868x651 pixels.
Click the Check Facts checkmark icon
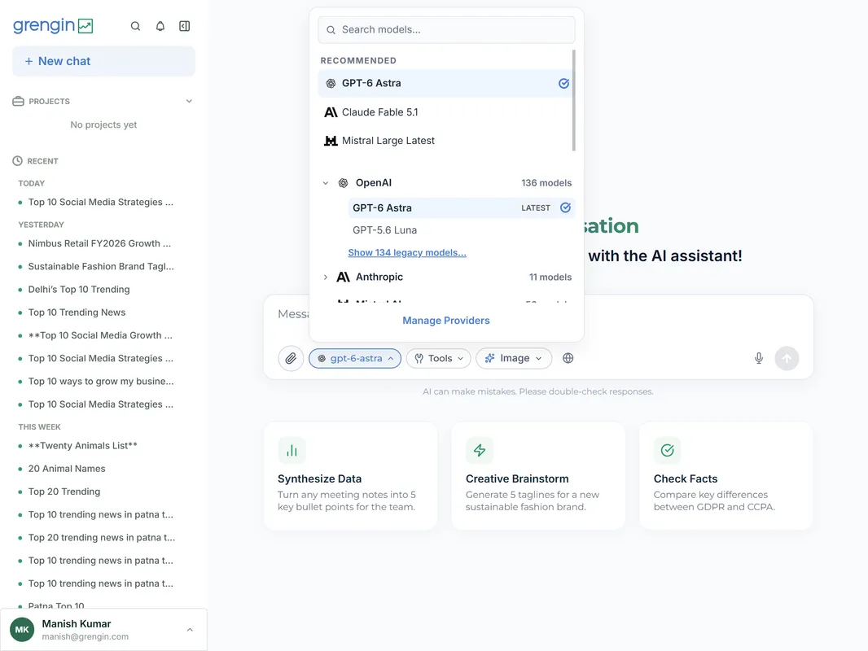tap(668, 450)
